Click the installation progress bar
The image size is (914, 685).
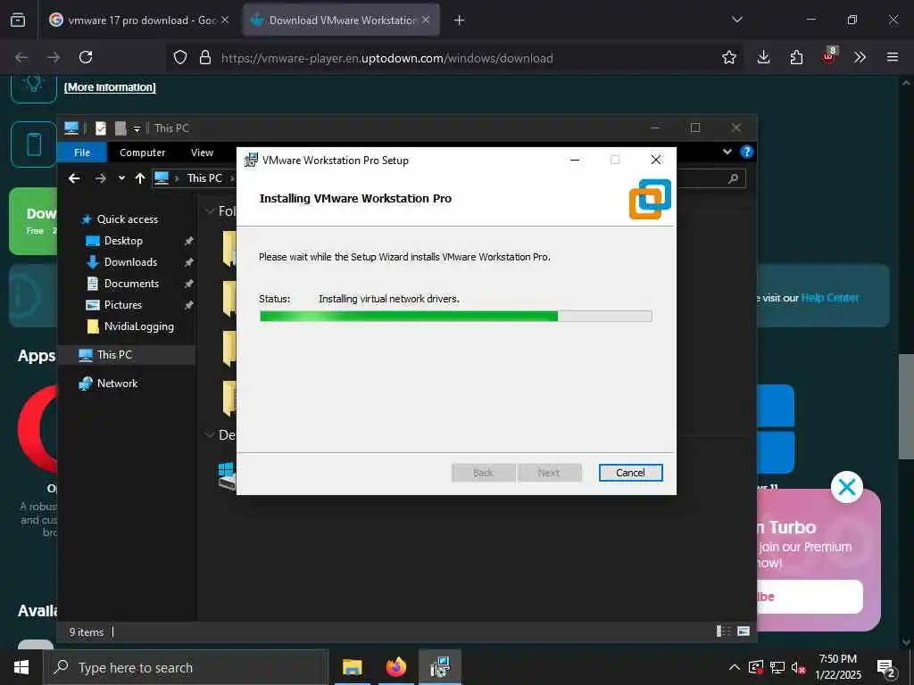pyautogui.click(x=455, y=317)
